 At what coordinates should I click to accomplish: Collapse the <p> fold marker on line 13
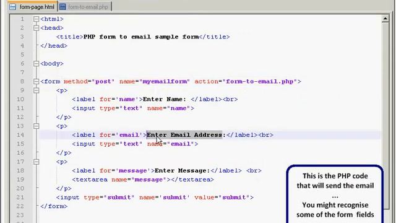pyautogui.click(x=36, y=126)
